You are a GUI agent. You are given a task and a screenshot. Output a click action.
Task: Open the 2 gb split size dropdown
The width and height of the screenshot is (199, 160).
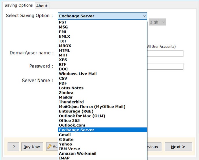(157, 22)
